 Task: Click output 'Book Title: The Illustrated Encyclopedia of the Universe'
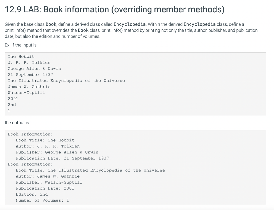90,170
